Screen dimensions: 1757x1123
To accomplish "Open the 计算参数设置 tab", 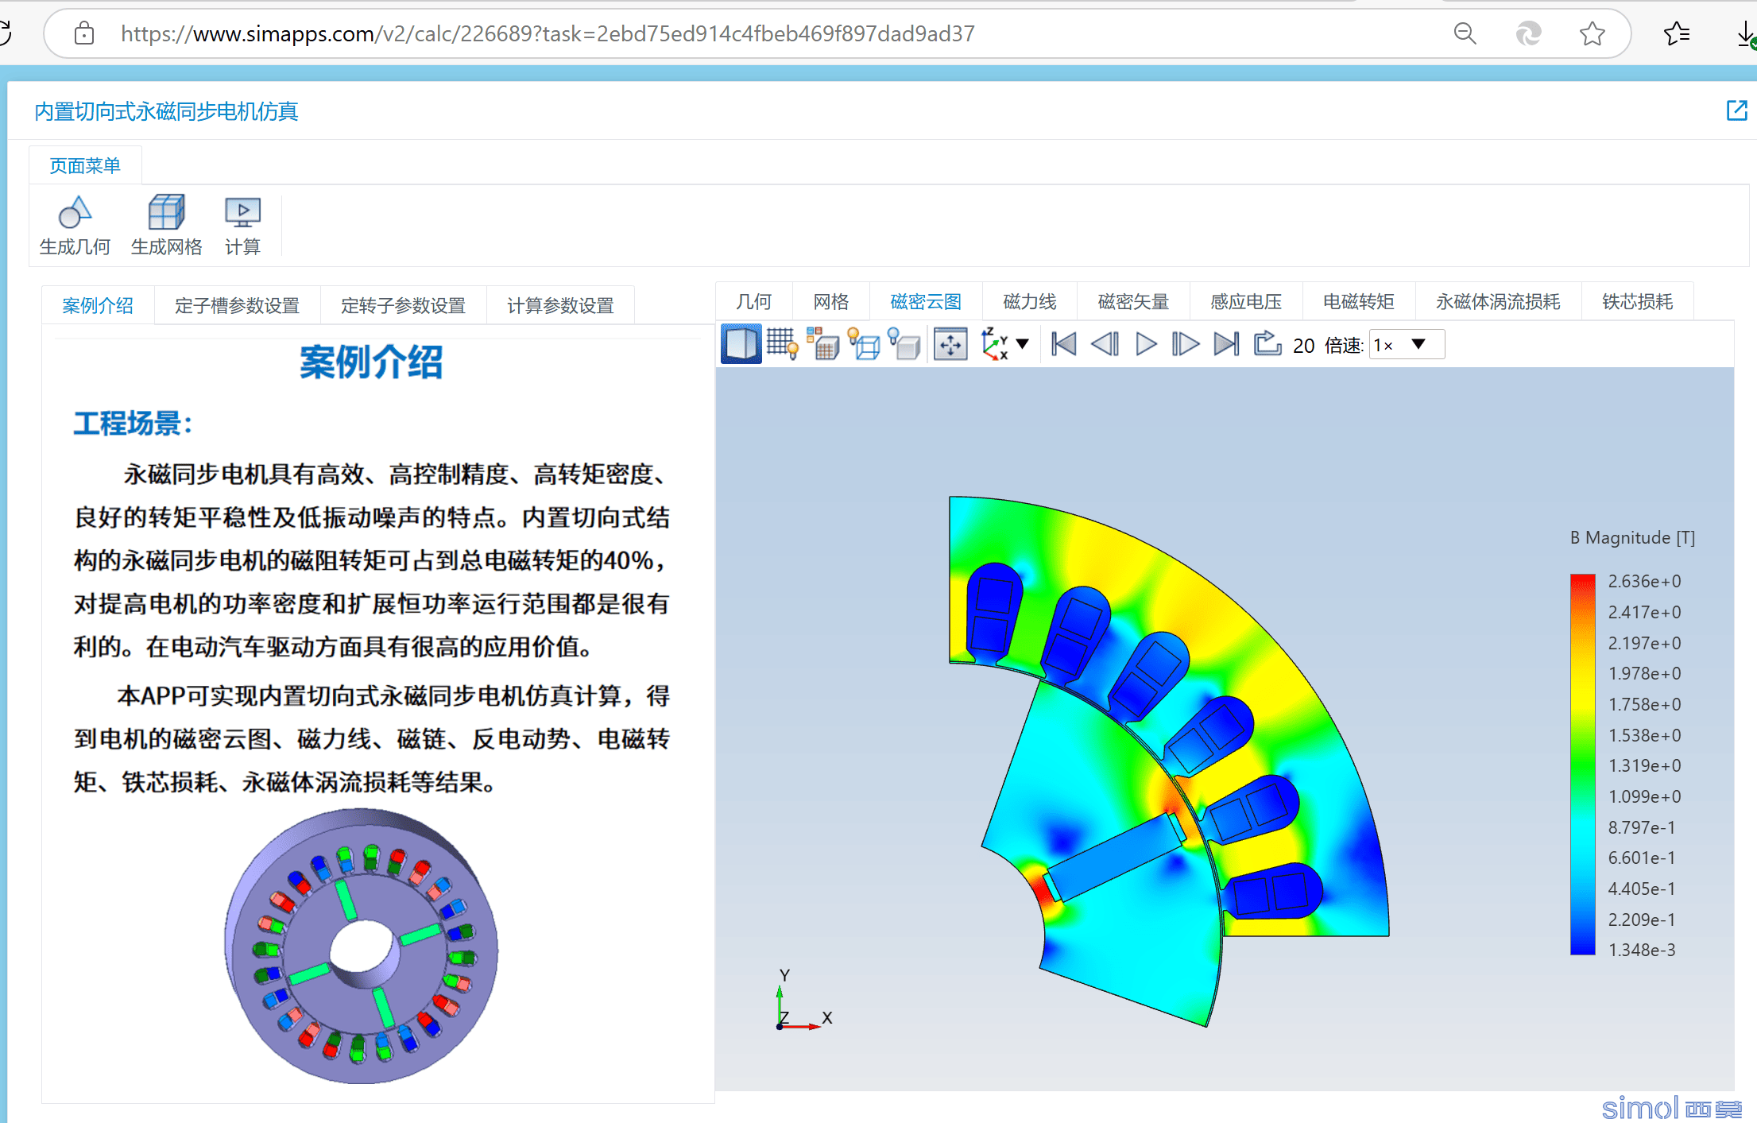I will click(x=560, y=305).
